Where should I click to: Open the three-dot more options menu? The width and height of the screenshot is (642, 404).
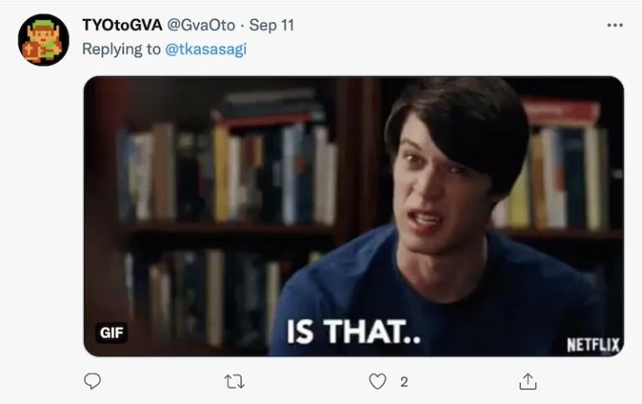615,25
